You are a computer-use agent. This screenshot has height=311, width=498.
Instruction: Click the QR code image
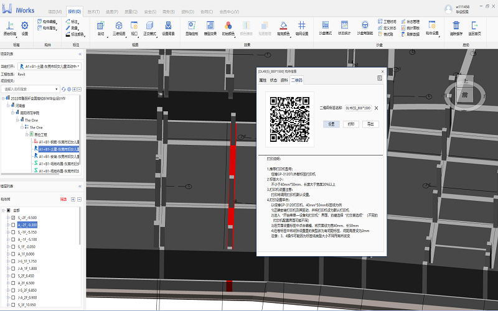pyautogui.click(x=289, y=119)
